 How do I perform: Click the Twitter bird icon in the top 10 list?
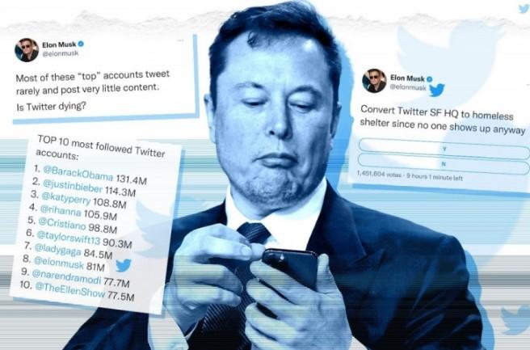(x=124, y=265)
